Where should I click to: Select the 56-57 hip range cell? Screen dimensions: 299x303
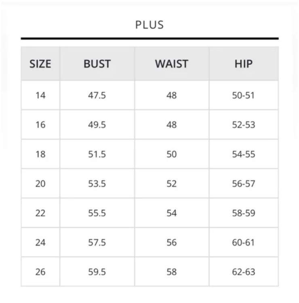(x=244, y=184)
